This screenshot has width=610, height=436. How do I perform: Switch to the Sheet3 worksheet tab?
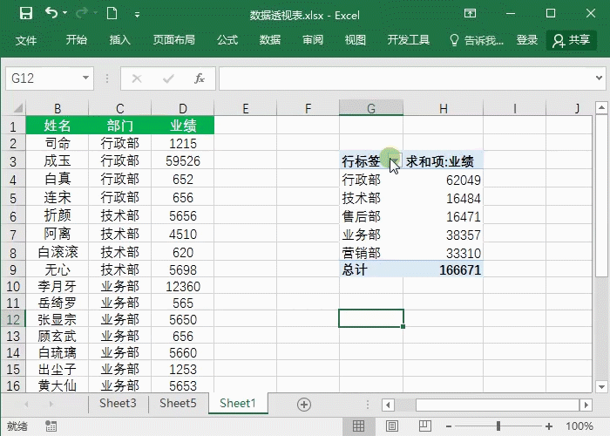click(x=118, y=403)
